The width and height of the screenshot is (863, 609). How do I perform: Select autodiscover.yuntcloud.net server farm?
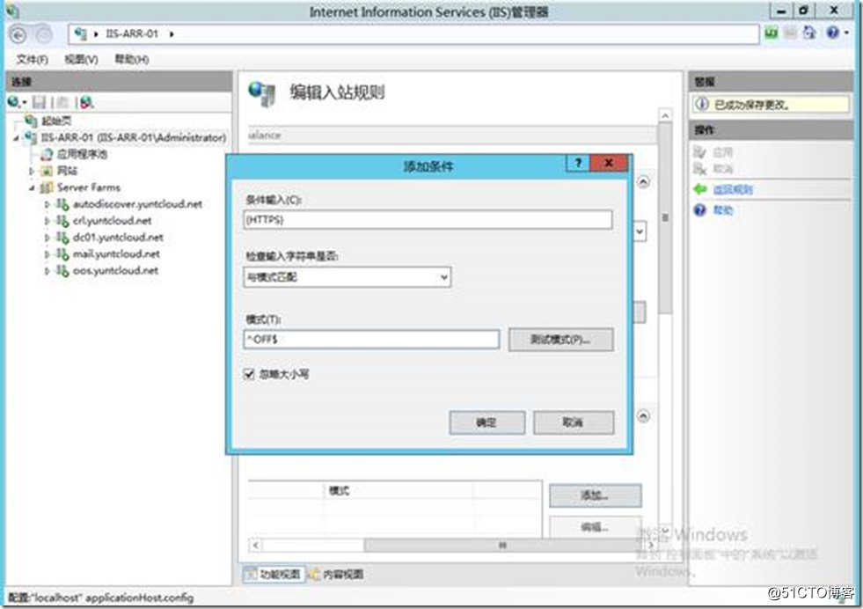[137, 204]
